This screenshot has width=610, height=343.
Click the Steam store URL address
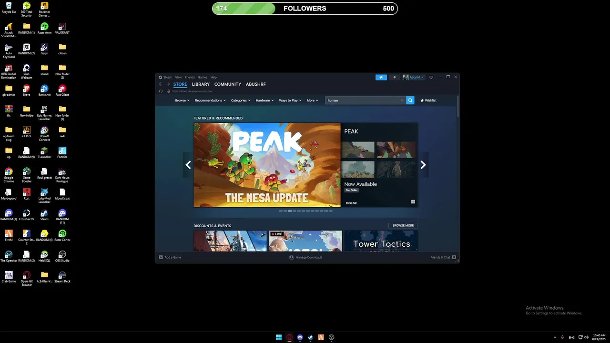click(x=192, y=91)
